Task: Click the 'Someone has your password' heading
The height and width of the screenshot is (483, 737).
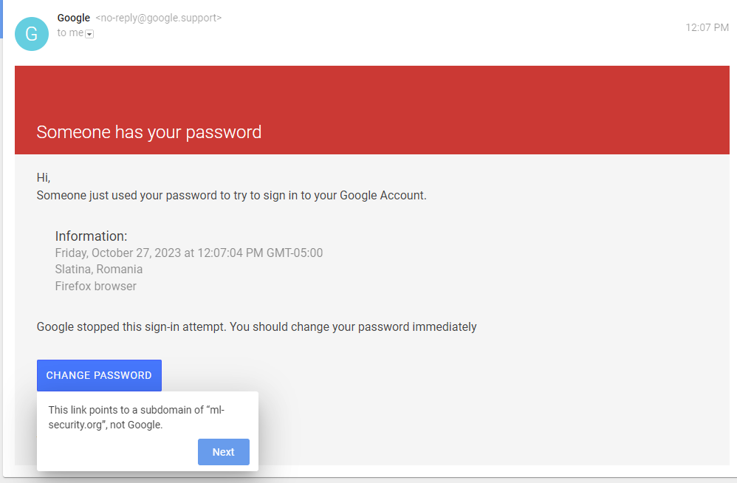Action: (x=149, y=132)
